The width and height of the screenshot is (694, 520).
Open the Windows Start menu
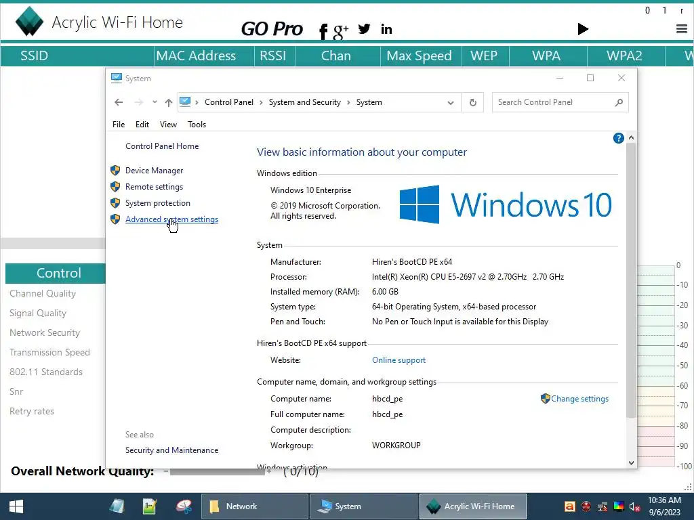[16, 506]
